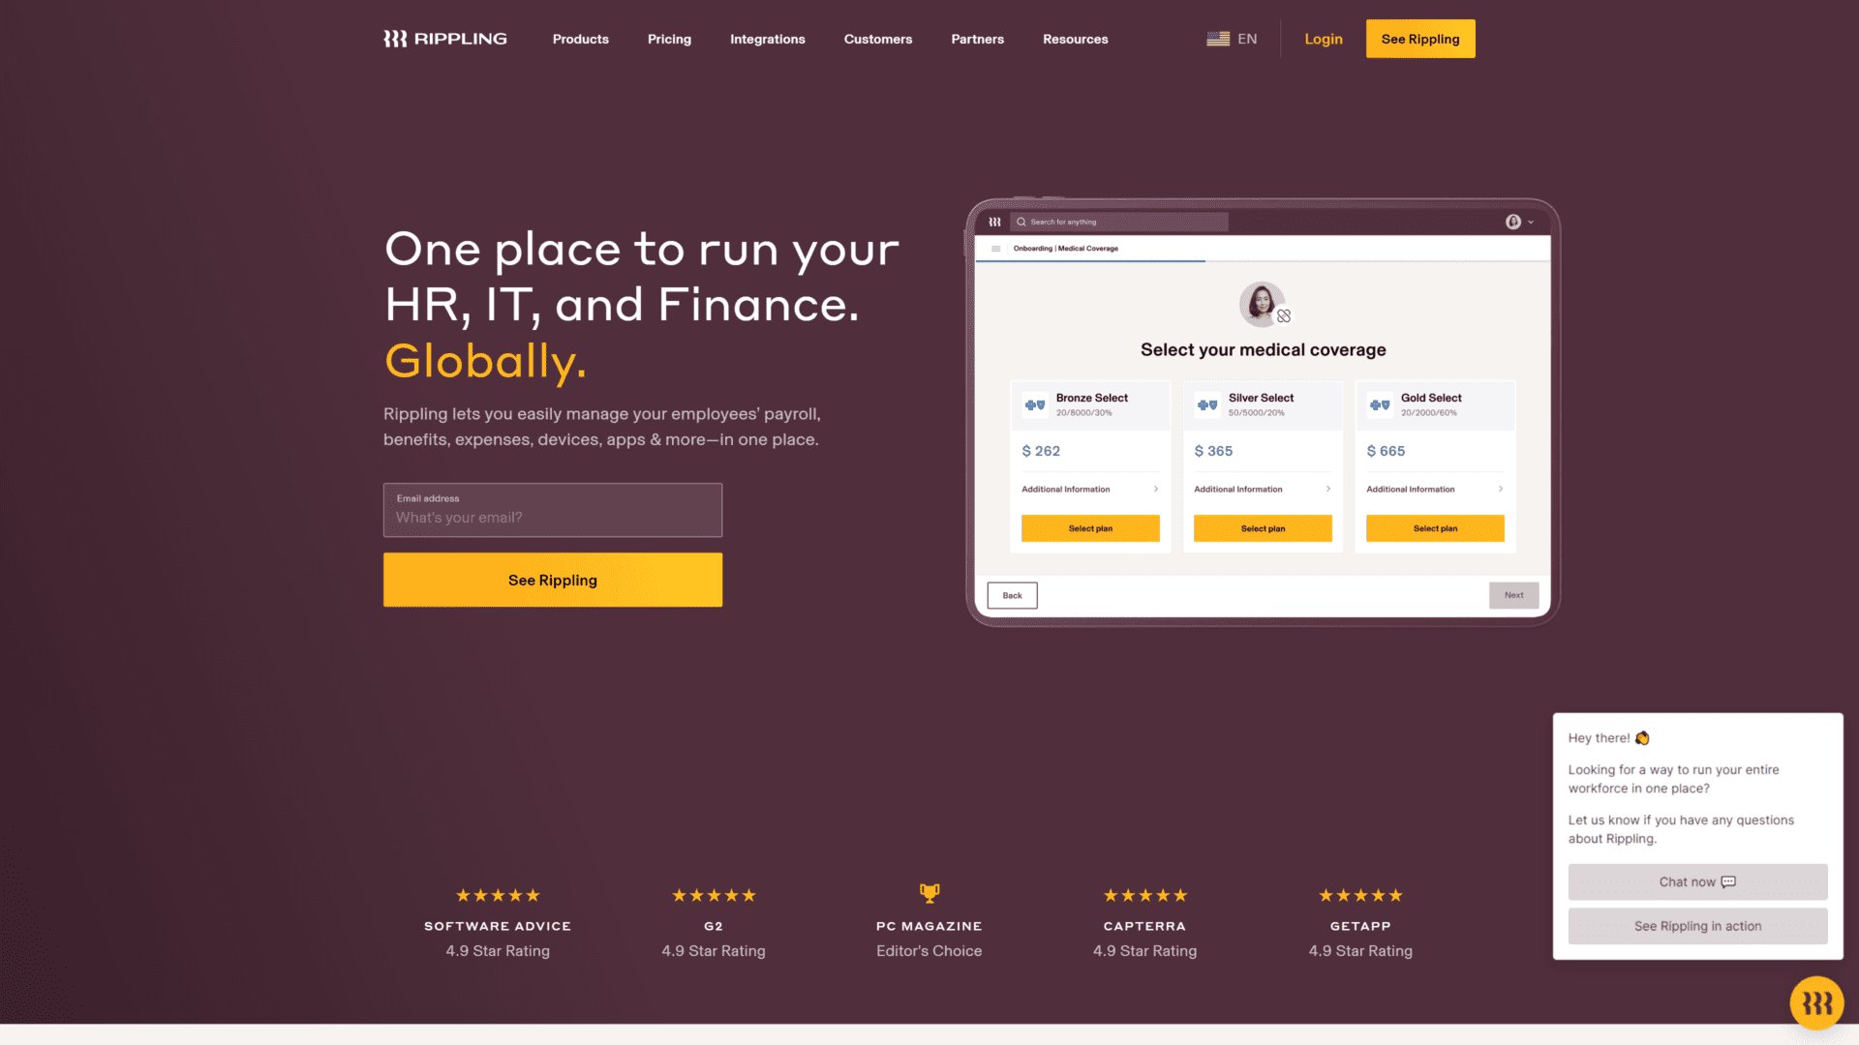The height and width of the screenshot is (1045, 1859).
Task: Expand the Integrations navigation dropdown
Action: pyautogui.click(x=768, y=40)
